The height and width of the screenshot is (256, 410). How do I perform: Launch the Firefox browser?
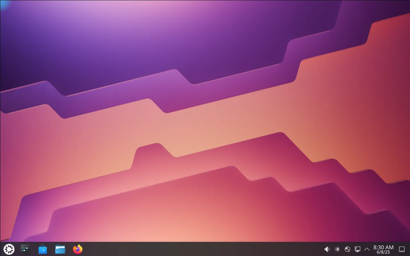(77, 249)
